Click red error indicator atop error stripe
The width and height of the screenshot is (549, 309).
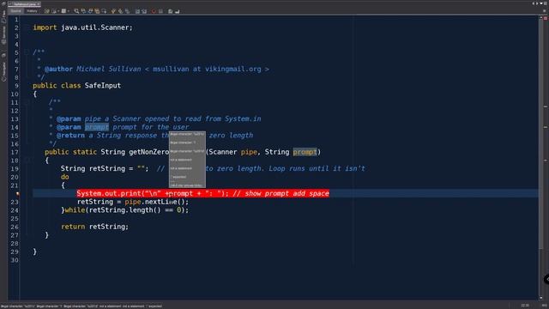546,18
